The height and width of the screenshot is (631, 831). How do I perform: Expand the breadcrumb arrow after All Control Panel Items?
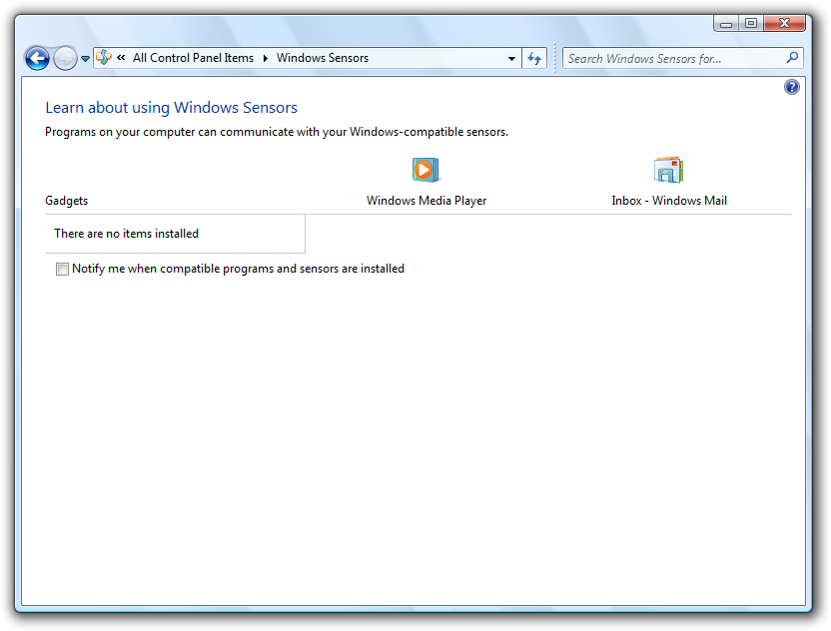(x=266, y=58)
